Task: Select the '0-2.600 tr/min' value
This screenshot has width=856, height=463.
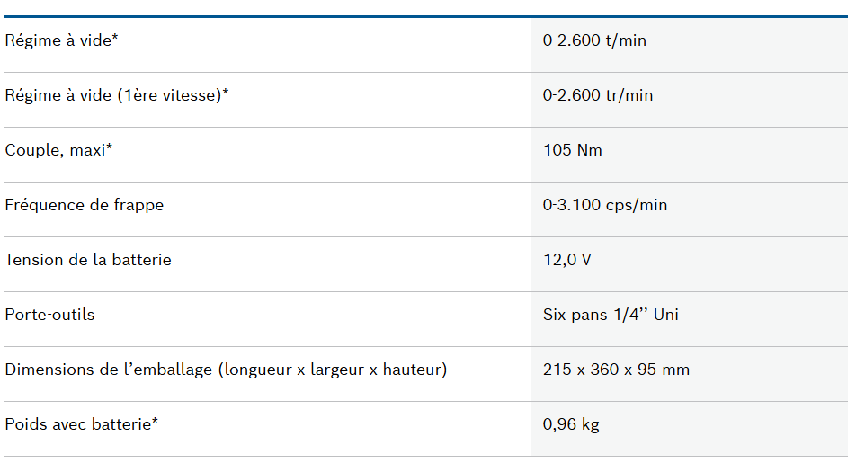Action: 598,95
